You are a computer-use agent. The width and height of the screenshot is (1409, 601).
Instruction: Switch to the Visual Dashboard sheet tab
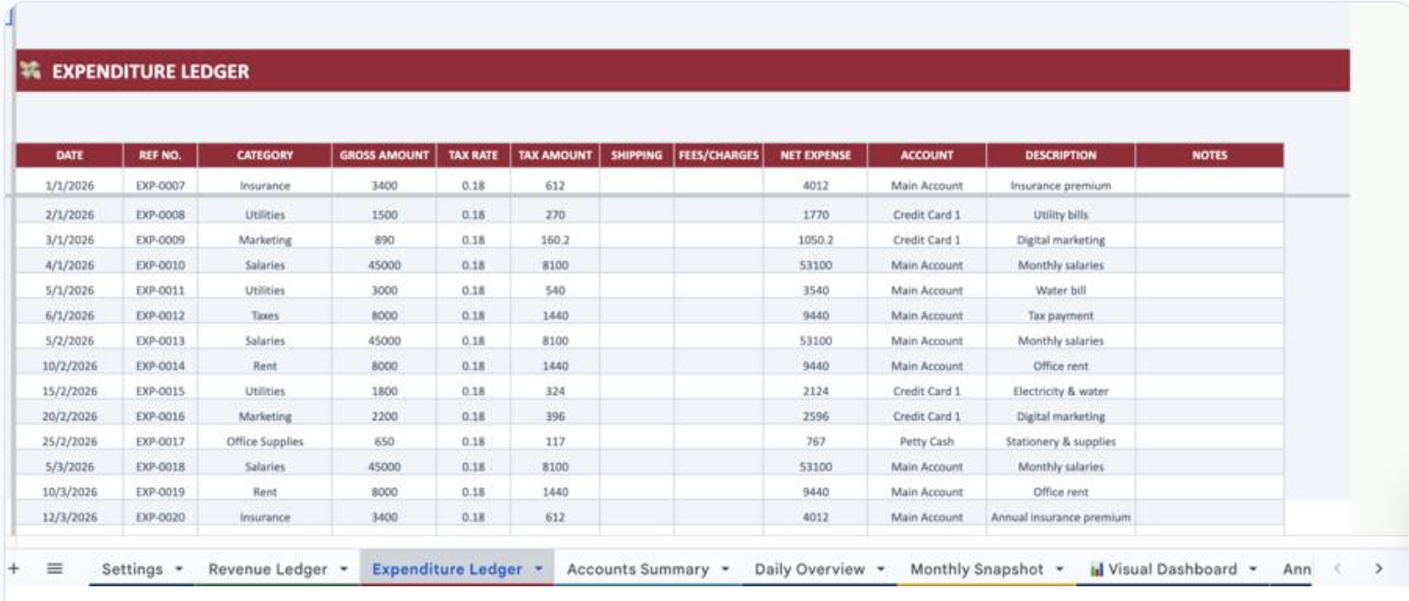coord(1173,569)
